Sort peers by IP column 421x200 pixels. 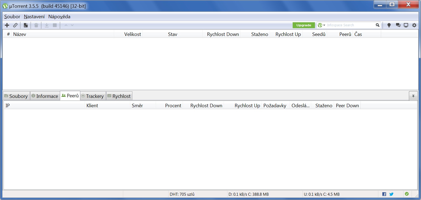44,106
